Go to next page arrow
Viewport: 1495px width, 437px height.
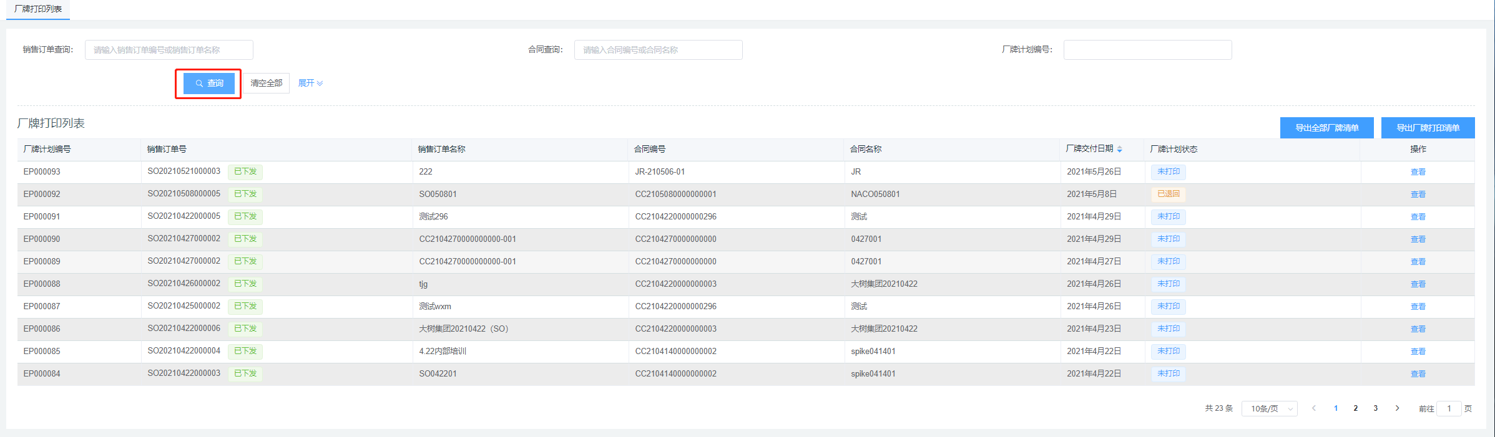click(x=1397, y=408)
